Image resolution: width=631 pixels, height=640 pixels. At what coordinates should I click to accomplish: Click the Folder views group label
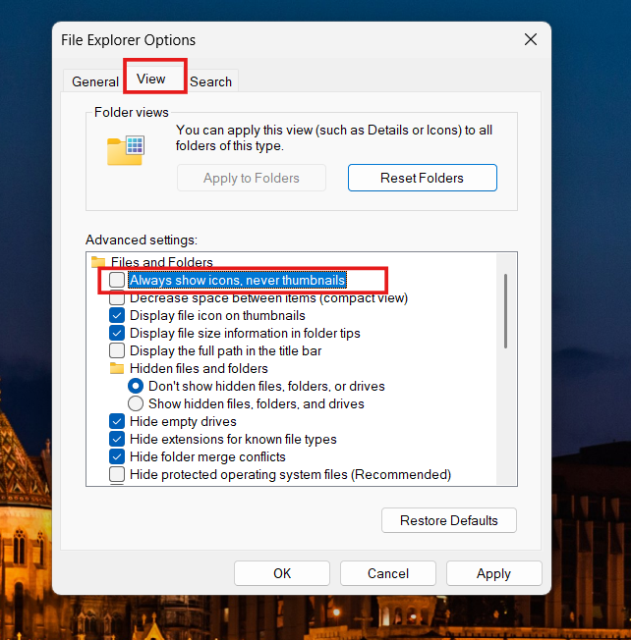[131, 112]
